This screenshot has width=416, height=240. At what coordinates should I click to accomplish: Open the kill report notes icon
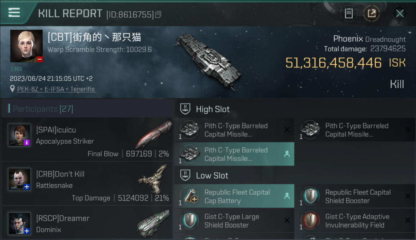coord(348,13)
